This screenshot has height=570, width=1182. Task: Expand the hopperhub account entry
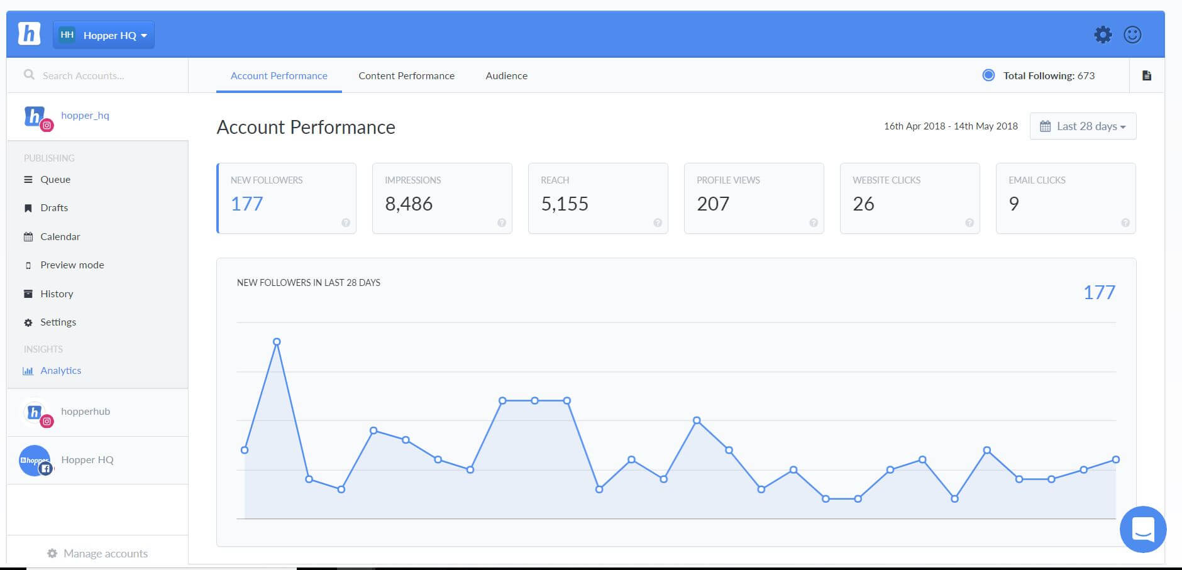[x=86, y=412]
